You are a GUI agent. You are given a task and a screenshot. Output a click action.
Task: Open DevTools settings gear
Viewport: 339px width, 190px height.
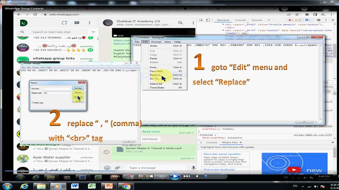point(319,20)
